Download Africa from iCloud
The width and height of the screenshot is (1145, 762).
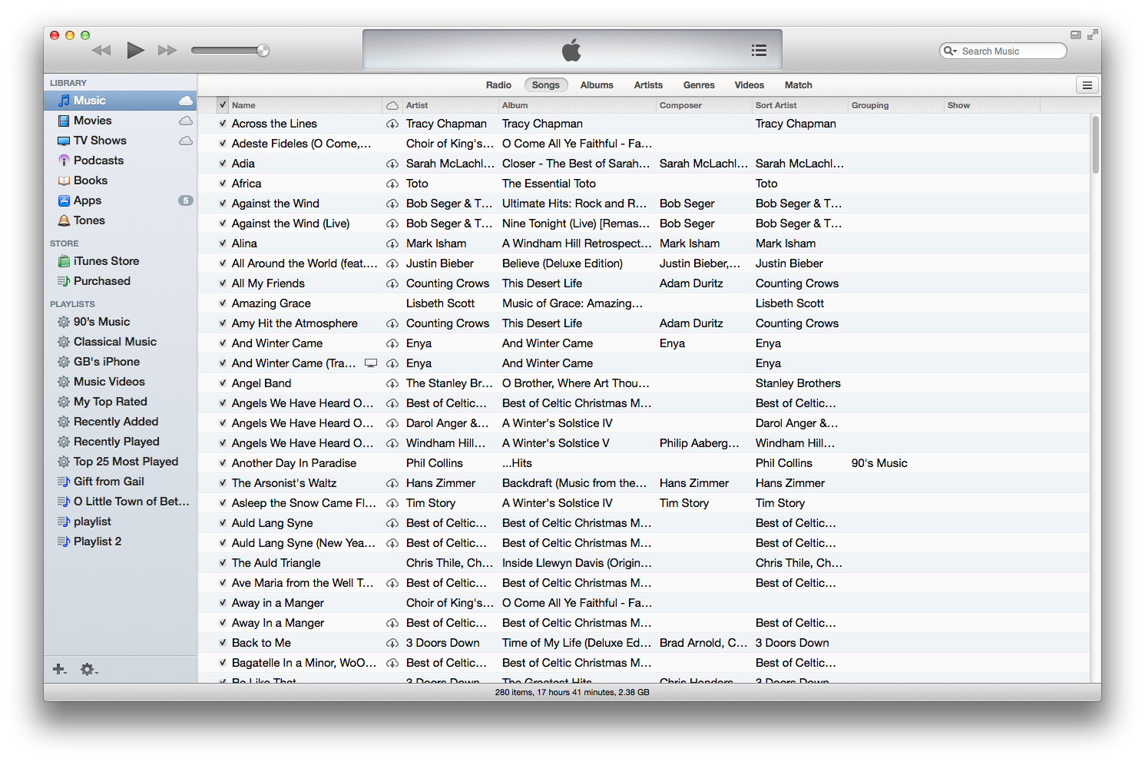(x=392, y=184)
